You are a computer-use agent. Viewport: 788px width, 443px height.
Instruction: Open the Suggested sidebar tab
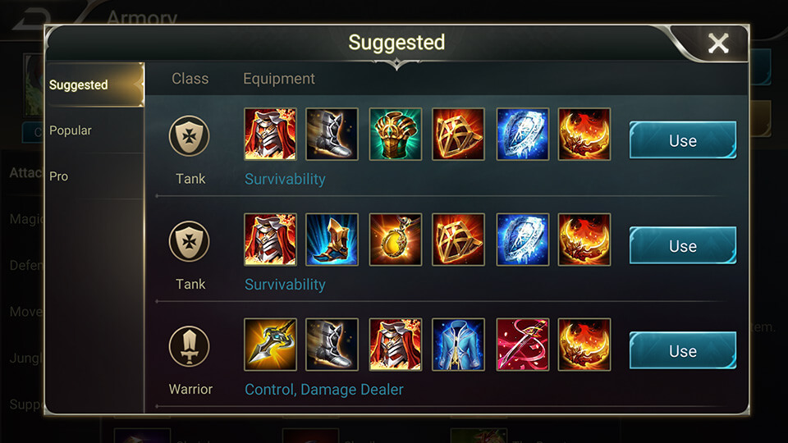tap(94, 84)
